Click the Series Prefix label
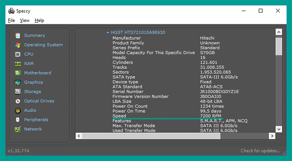Image resolution: width=292 pixels, height=161 pixels. pyautogui.click(x=126, y=48)
